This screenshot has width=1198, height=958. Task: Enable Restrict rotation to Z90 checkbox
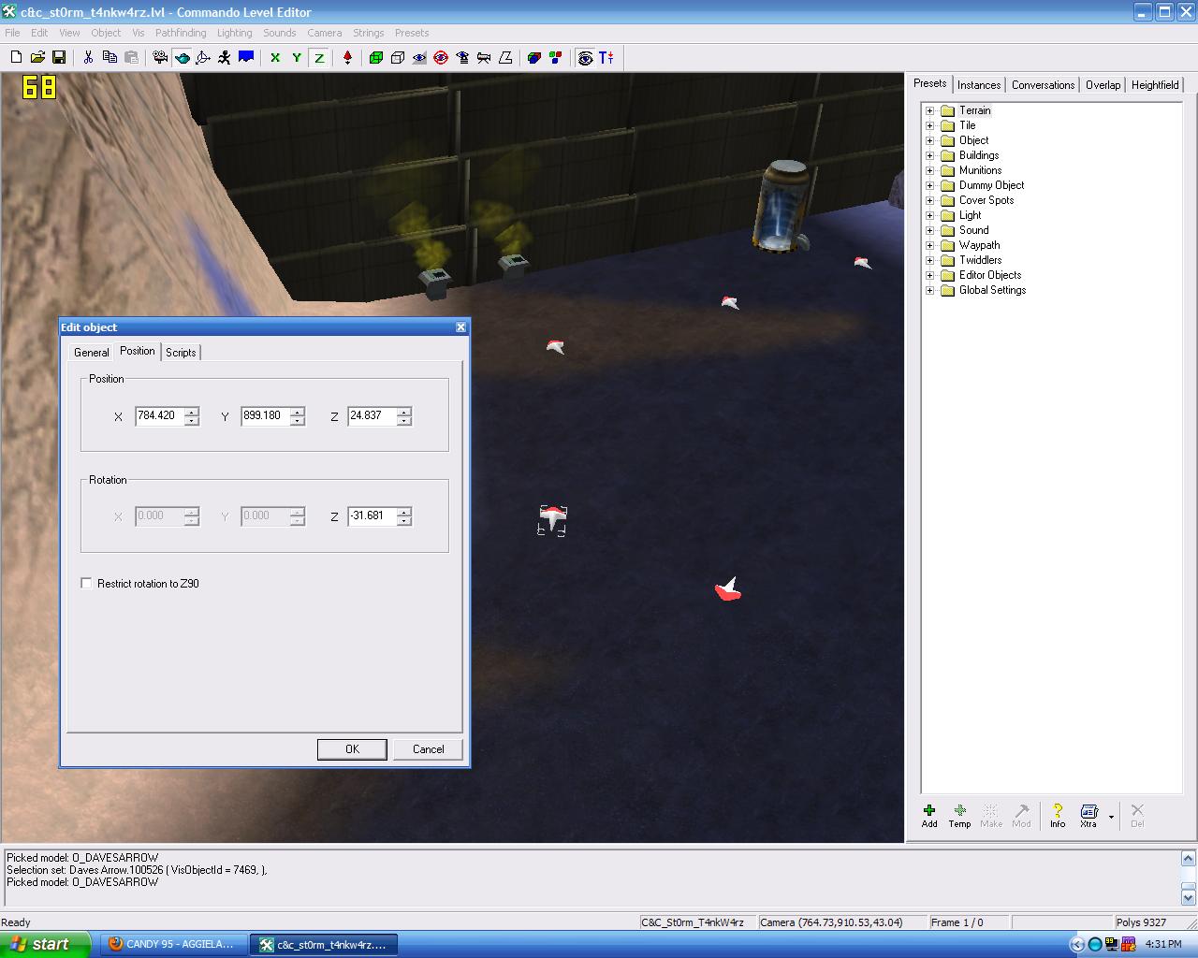tap(87, 583)
